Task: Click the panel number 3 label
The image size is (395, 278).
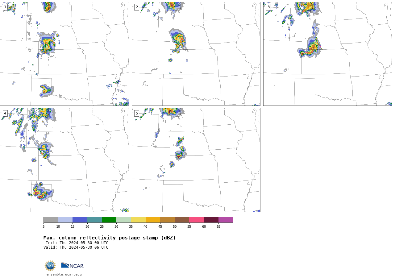Action: pyautogui.click(x=268, y=7)
